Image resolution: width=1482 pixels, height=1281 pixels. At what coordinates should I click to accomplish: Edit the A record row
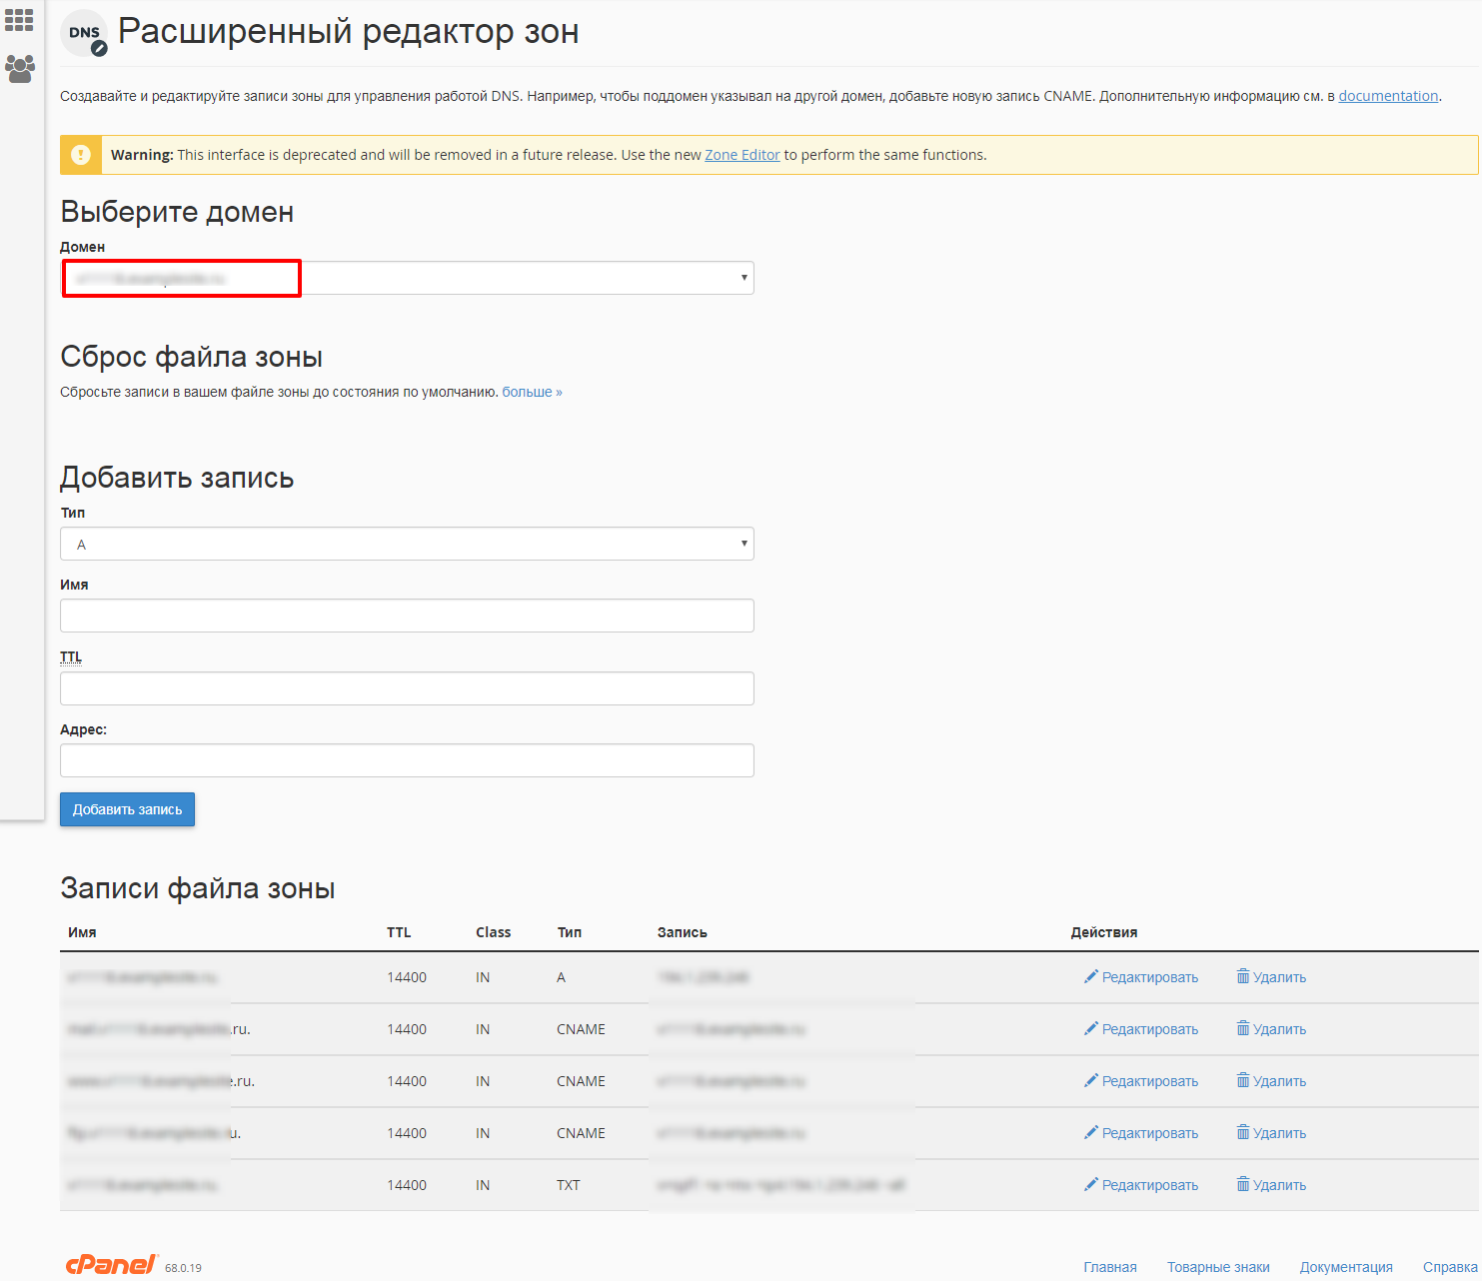[x=1141, y=977]
